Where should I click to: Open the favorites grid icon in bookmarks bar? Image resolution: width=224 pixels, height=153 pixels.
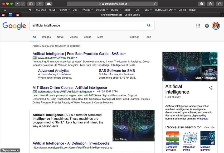[x=4, y=10]
